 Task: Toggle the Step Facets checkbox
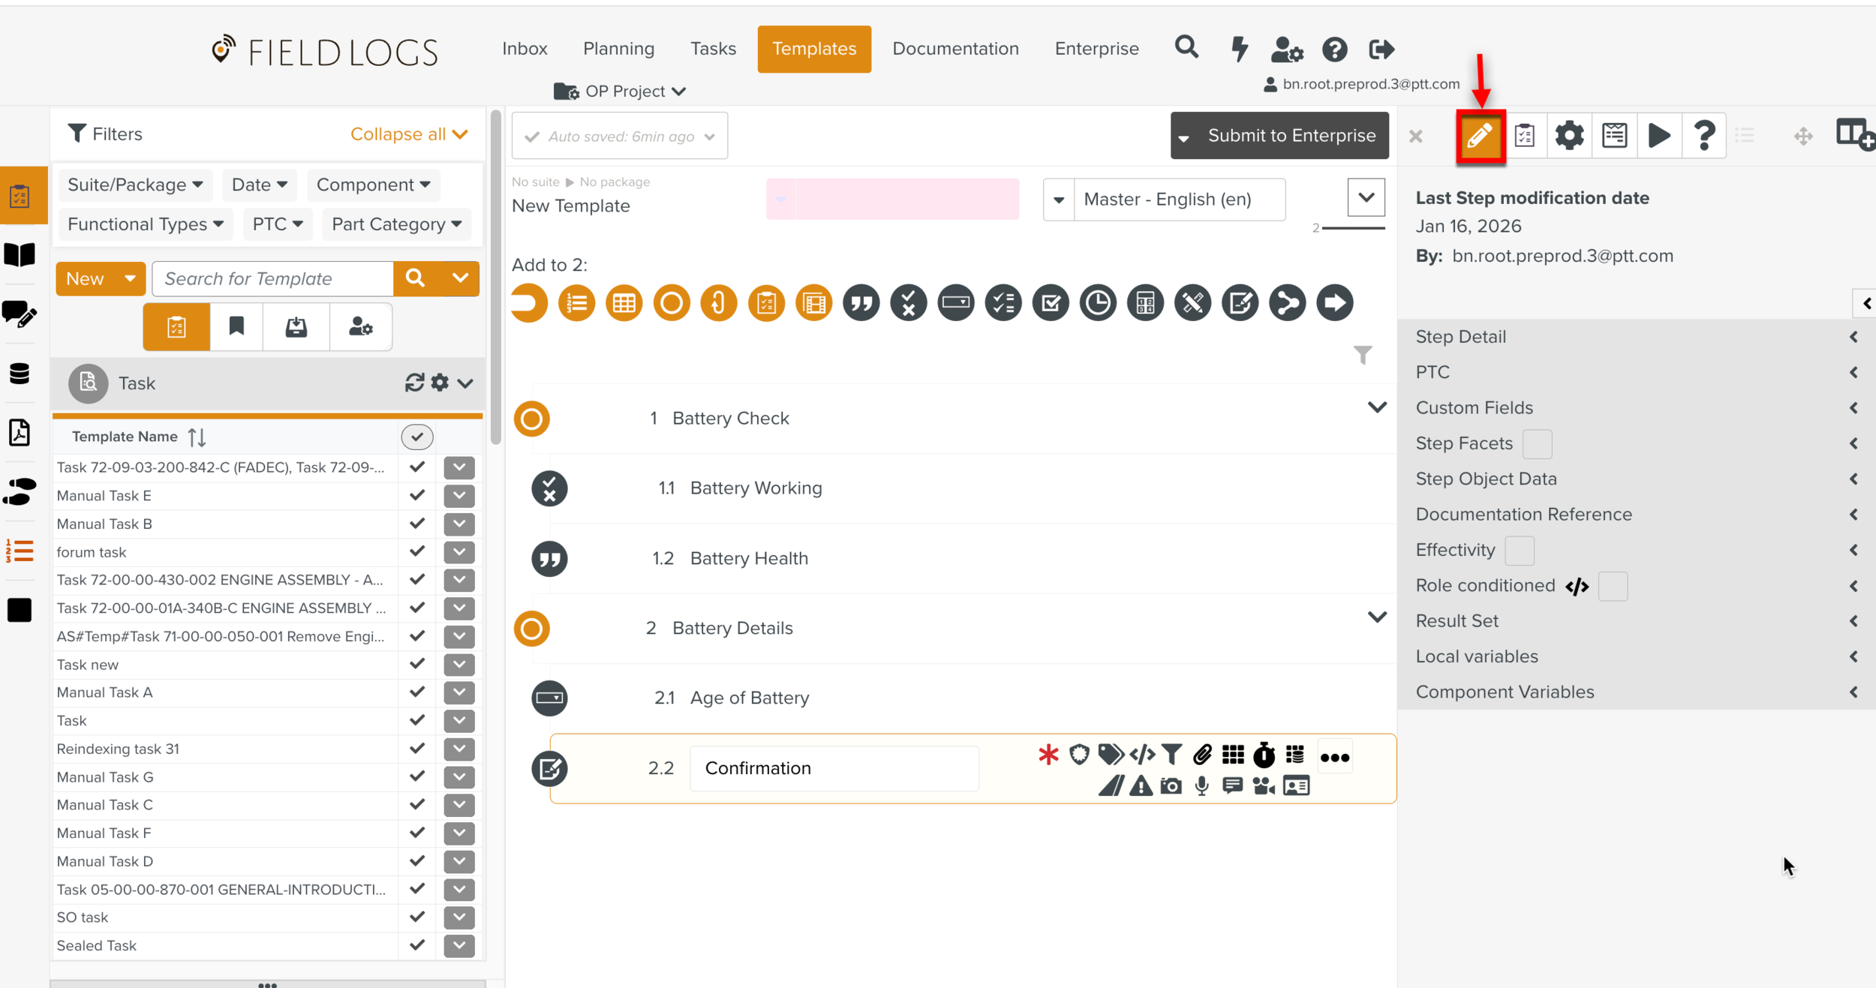(x=1536, y=444)
